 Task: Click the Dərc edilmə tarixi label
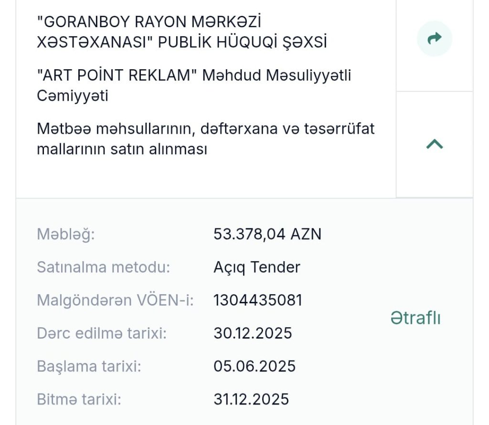click(x=102, y=333)
